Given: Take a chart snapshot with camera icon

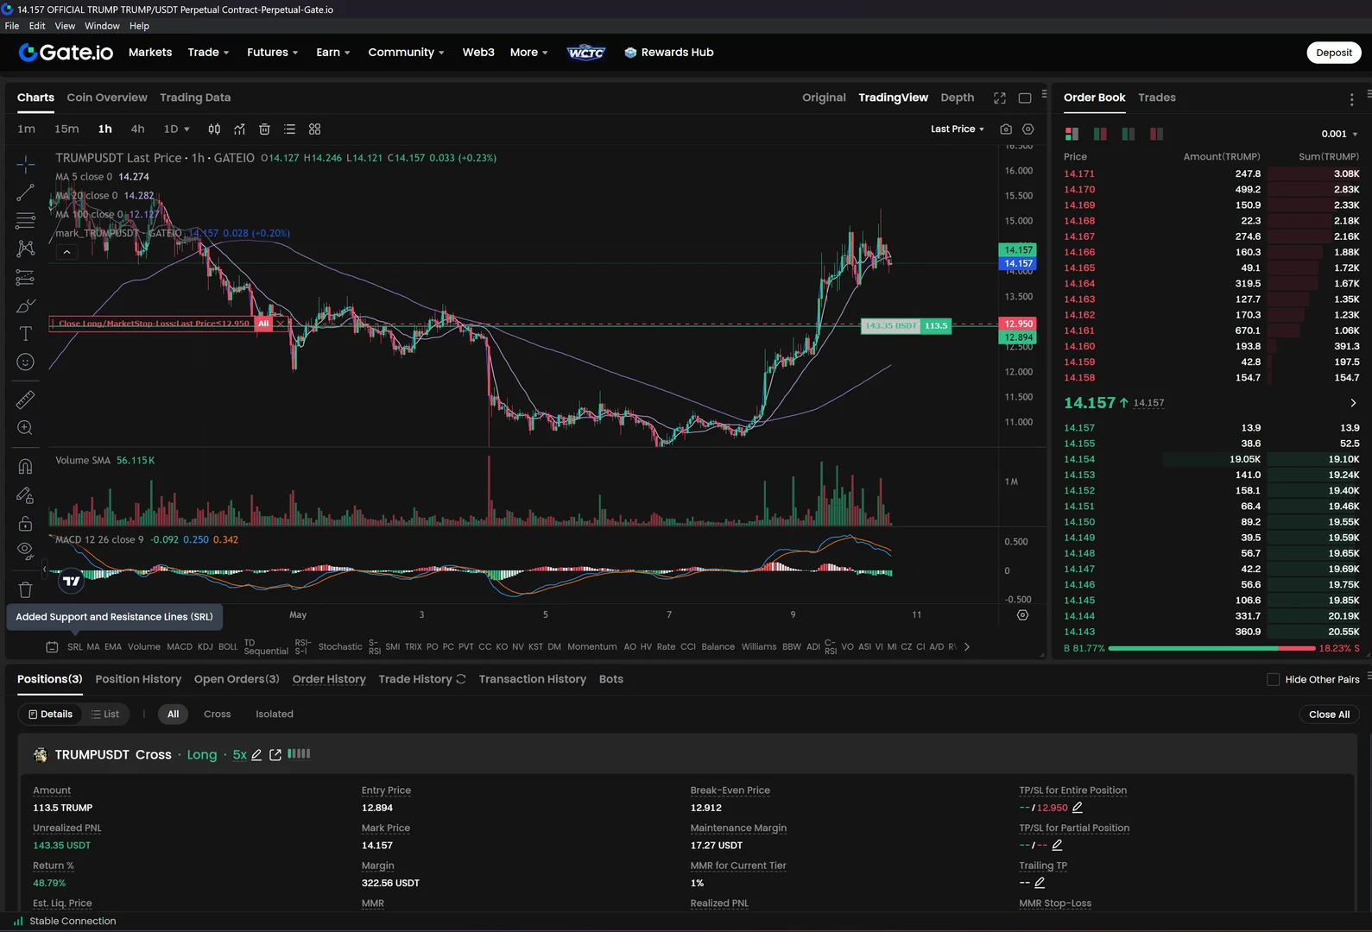Looking at the screenshot, I should tap(1006, 129).
